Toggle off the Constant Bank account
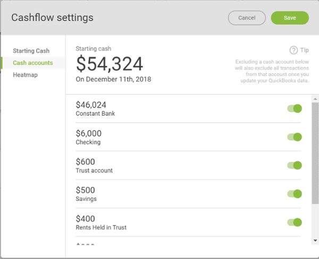The width and height of the screenshot is (319, 259). pos(295,108)
